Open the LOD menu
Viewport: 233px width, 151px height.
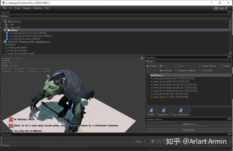pos(47,8)
